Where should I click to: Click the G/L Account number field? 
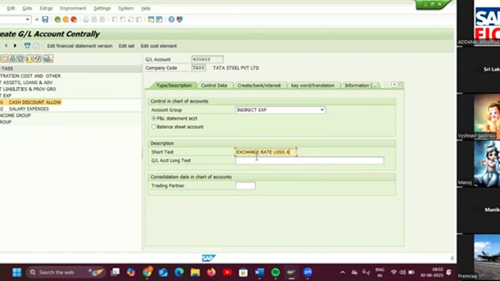(x=207, y=59)
